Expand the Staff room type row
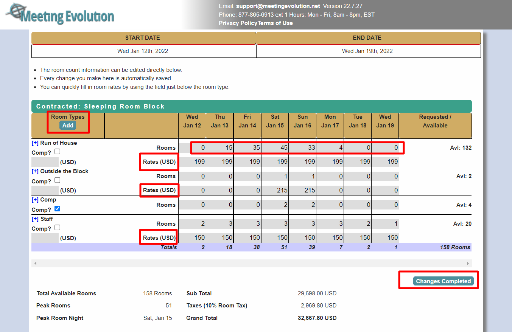The width and height of the screenshot is (512, 332). click(35, 219)
